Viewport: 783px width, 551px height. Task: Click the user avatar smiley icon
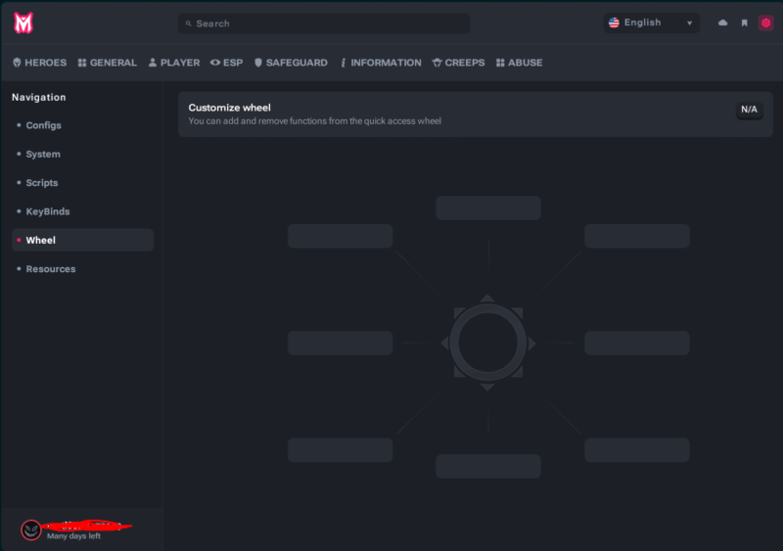(x=31, y=529)
